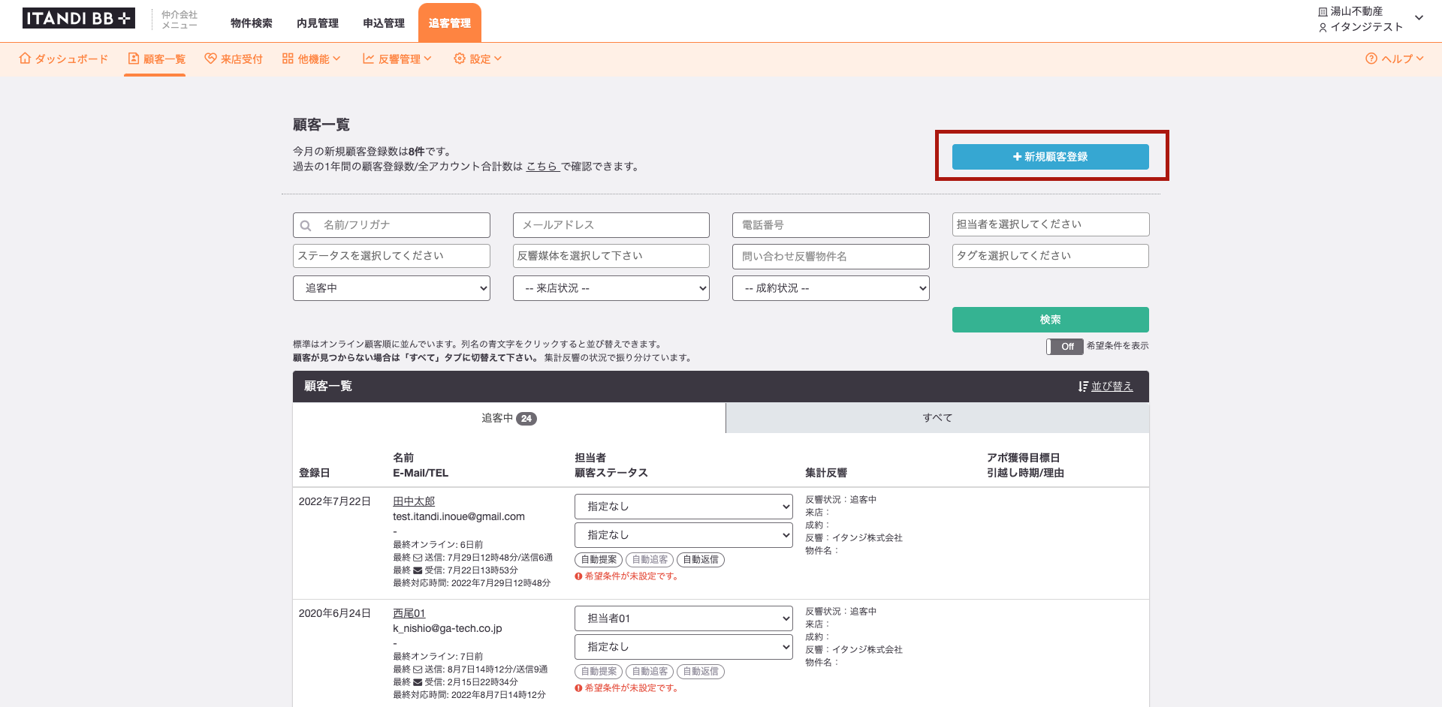This screenshot has height=707, width=1442.
Task: Open the こちら link for registration counts
Action: pos(542,167)
